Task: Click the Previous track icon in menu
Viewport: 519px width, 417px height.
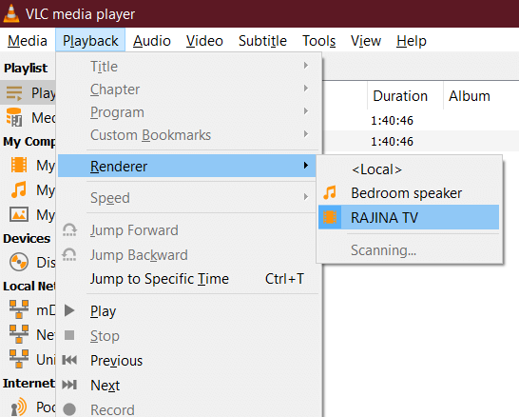Action: (69, 360)
